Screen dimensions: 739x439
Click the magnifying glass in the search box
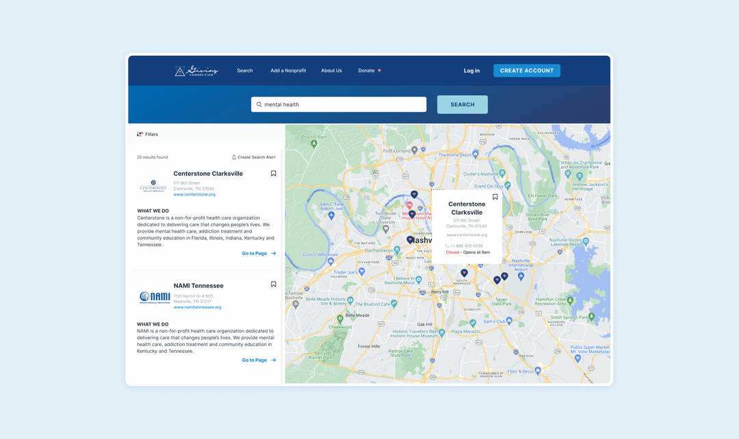pyautogui.click(x=258, y=104)
